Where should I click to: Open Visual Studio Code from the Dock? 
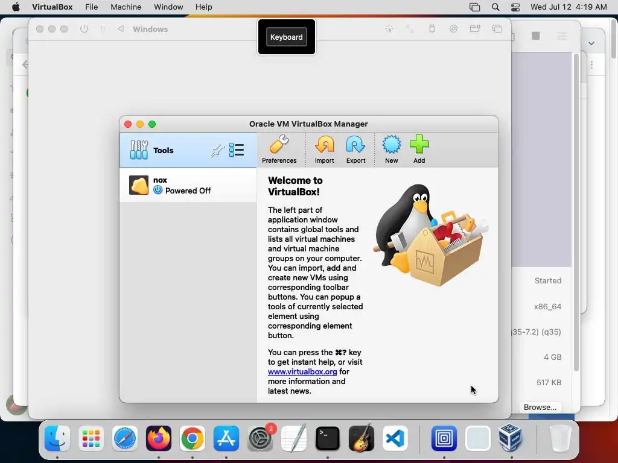coord(395,438)
